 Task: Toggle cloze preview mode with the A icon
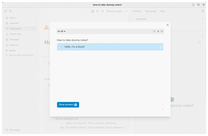point(158,31)
